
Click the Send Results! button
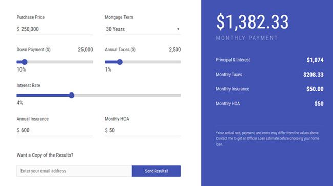point(156,171)
